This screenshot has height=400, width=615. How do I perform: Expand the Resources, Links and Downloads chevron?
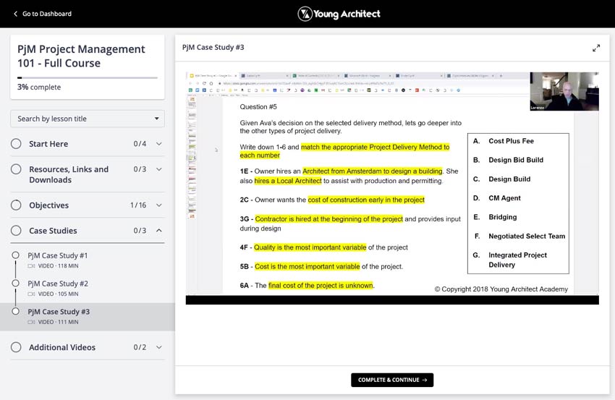[x=159, y=169]
